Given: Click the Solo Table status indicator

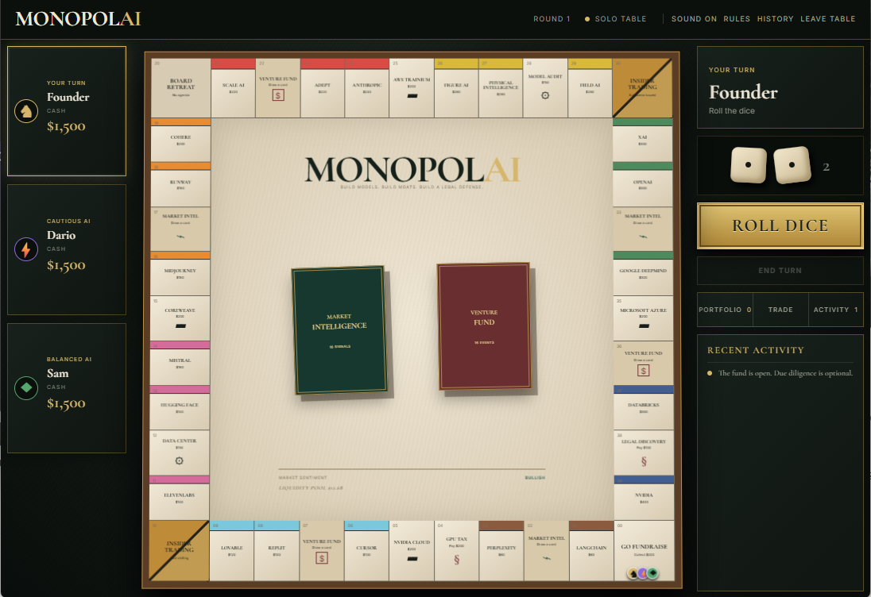Looking at the screenshot, I should 615,19.
